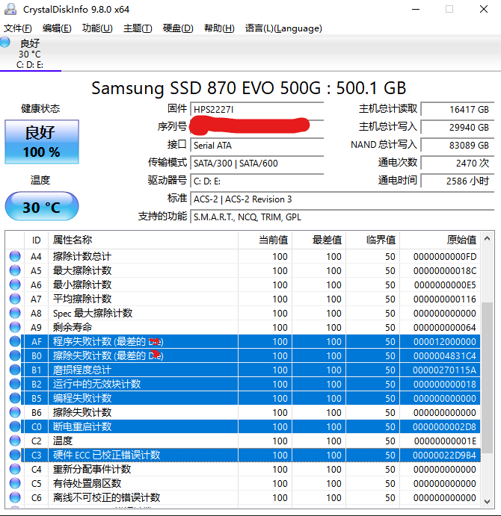Open the 功能(U) menu

(x=97, y=28)
